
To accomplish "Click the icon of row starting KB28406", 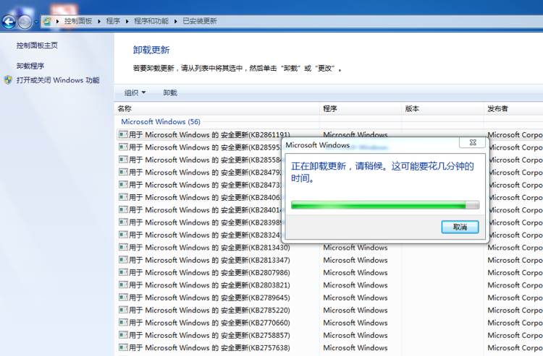I will click(123, 197).
